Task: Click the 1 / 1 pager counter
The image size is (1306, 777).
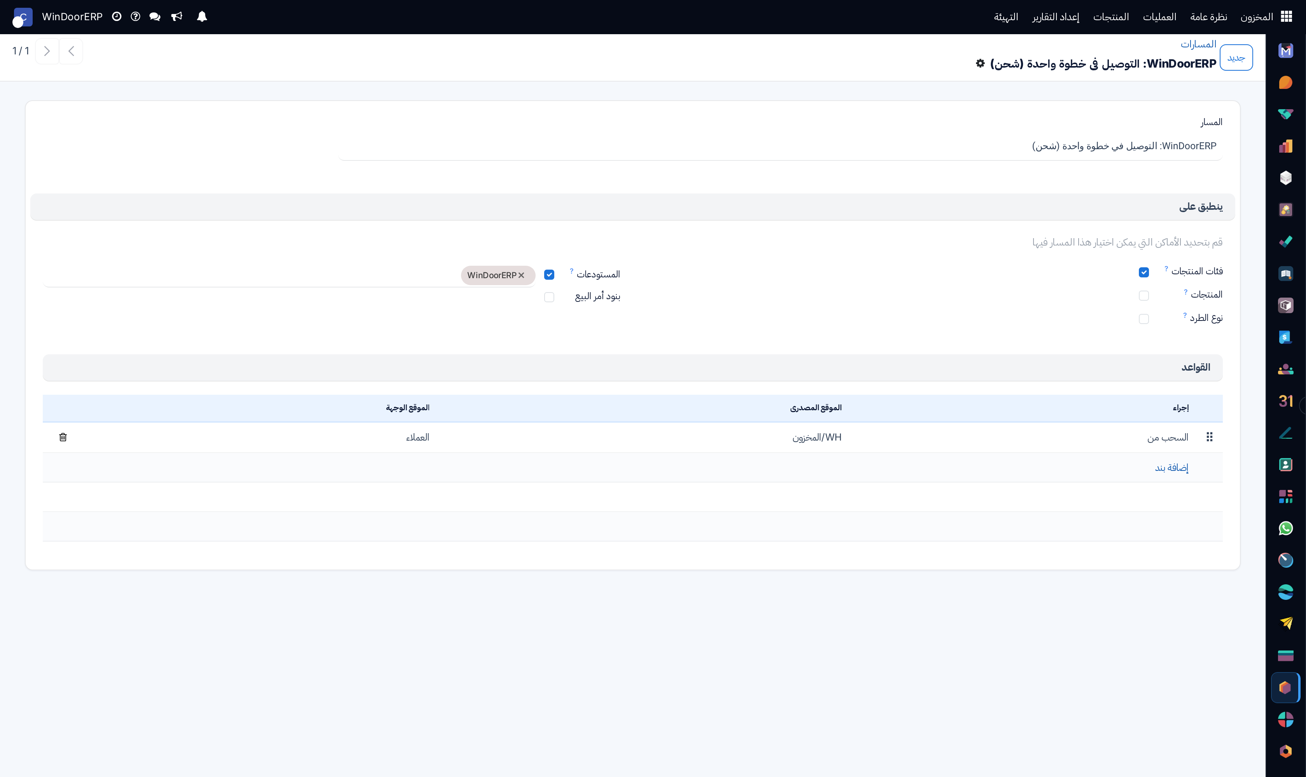Action: coord(21,51)
